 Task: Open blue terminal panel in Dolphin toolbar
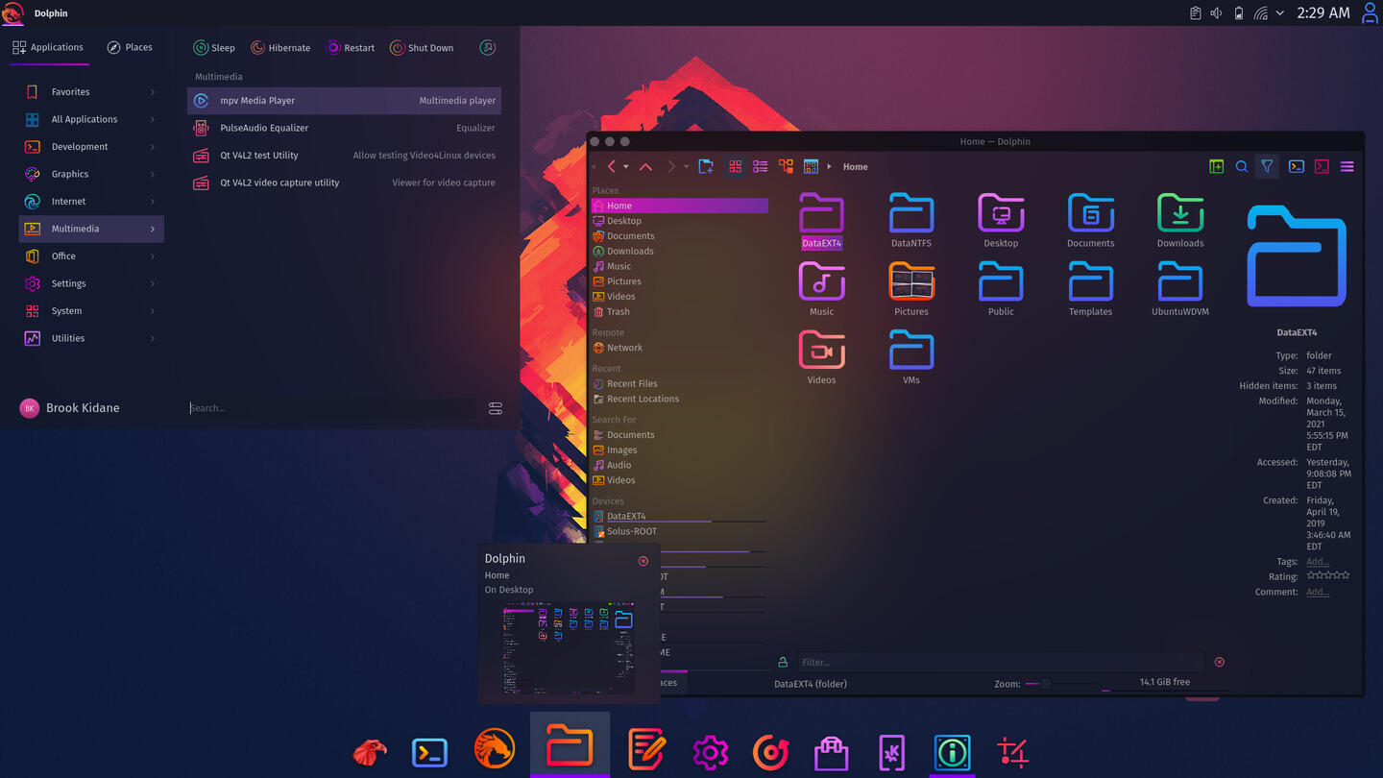click(x=1296, y=166)
